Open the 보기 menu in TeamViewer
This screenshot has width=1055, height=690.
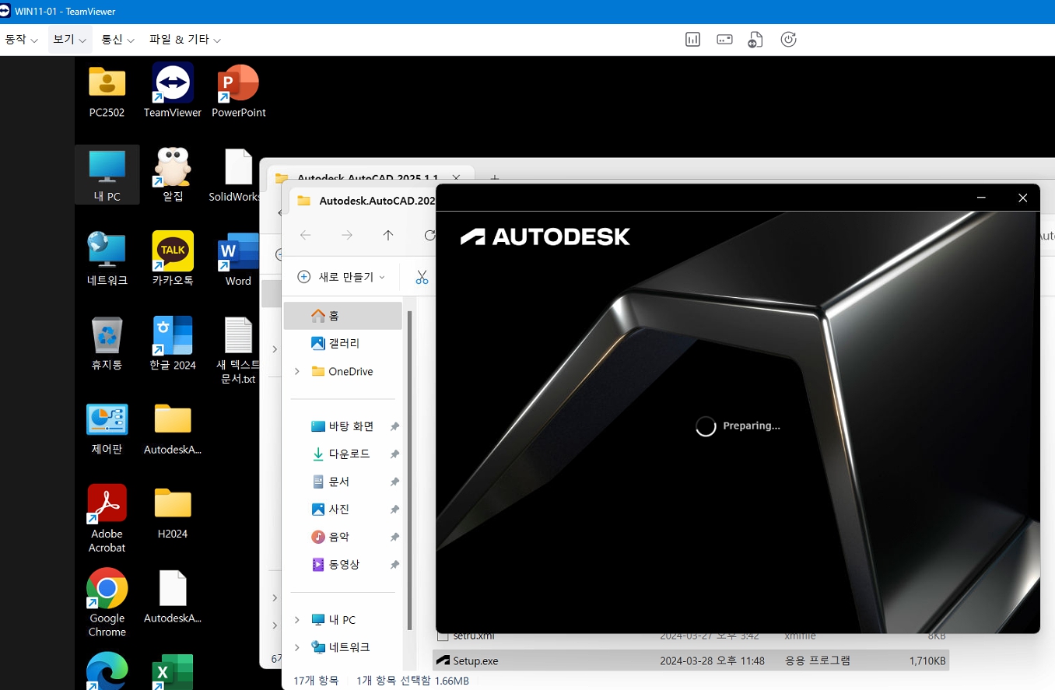[69, 40]
